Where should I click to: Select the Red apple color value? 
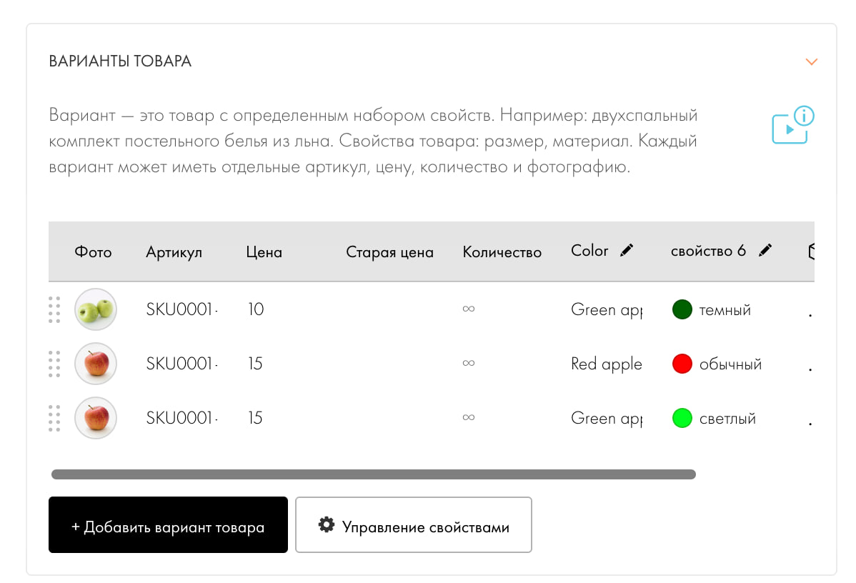(x=607, y=364)
